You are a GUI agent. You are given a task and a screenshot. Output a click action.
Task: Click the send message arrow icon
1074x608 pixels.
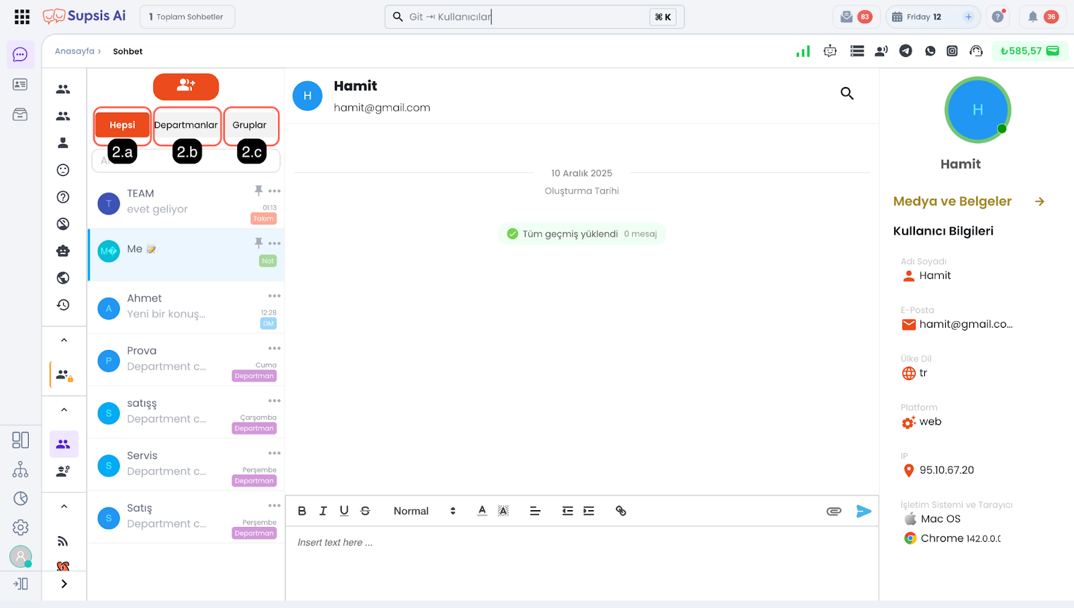click(863, 511)
